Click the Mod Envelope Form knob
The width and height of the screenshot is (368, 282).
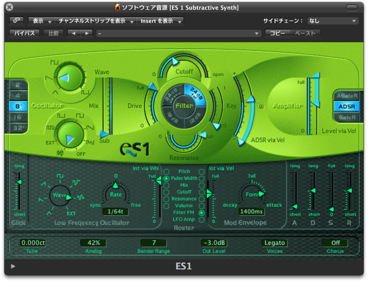(252, 194)
